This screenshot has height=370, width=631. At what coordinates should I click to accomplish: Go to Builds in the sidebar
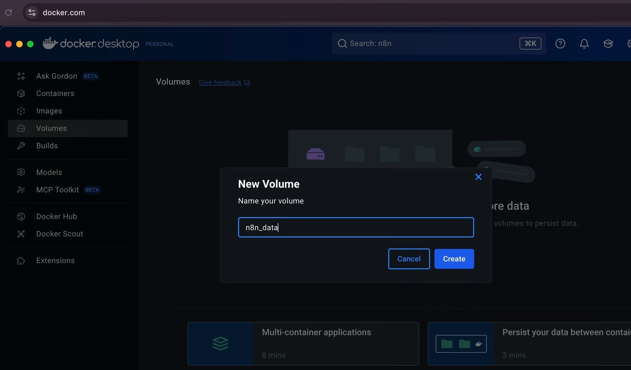click(68, 146)
